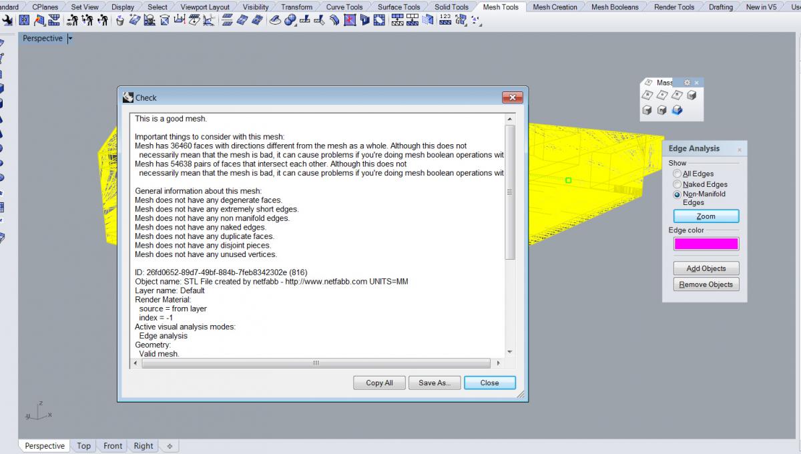The image size is (801, 454).
Task: Switch to the Curve Tools tab
Action: tap(344, 7)
